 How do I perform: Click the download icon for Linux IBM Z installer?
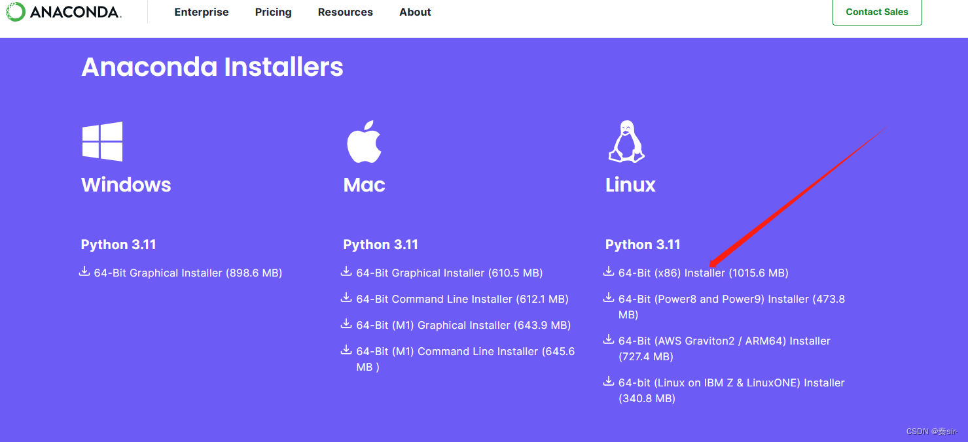[x=608, y=382]
